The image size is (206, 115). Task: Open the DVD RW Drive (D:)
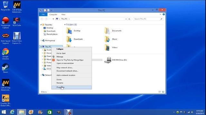[x=116, y=60]
